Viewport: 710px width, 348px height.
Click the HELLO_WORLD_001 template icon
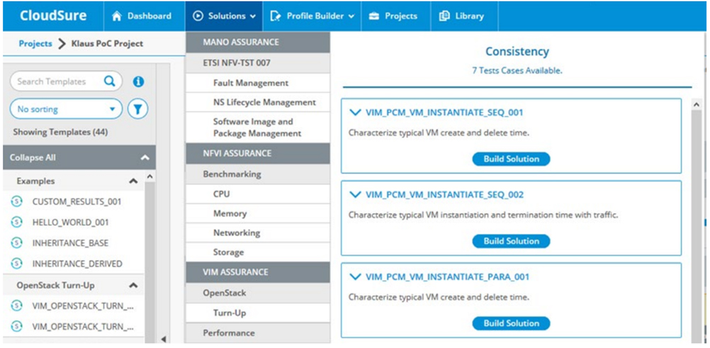coord(17,222)
